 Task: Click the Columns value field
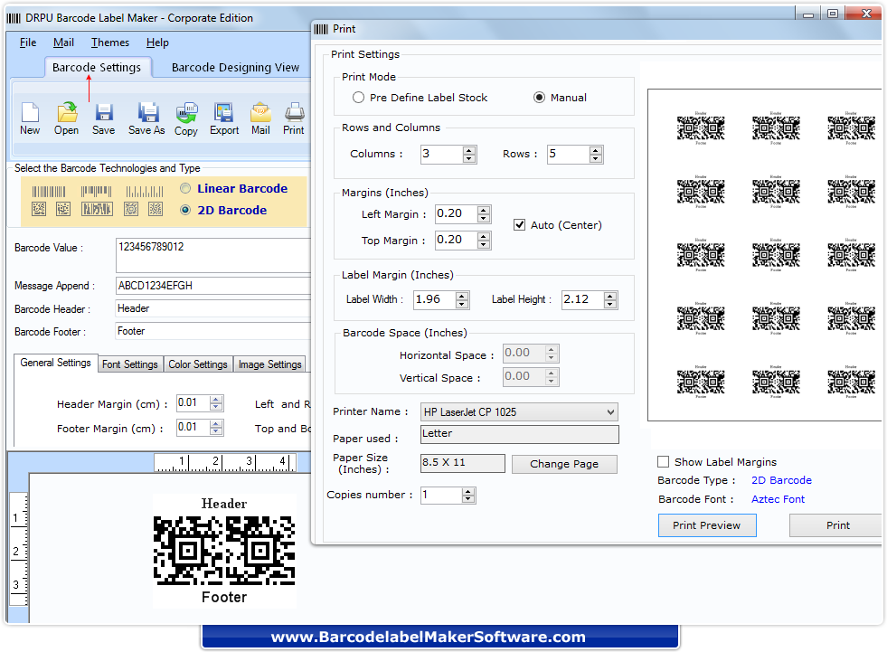point(442,154)
